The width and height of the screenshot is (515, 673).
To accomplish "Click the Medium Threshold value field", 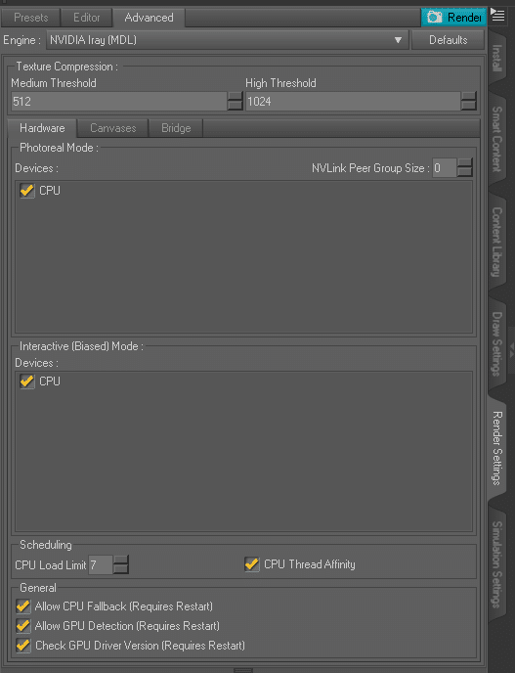I will pos(119,102).
